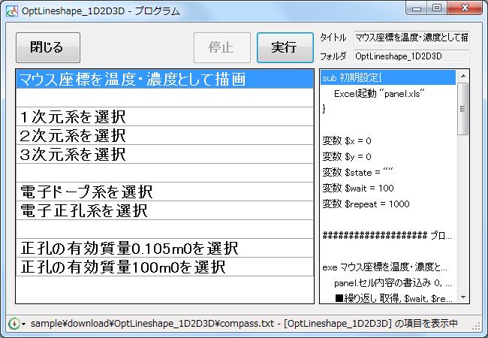Choose the 2次元系を選択 entry
488x338 pixels.
tap(164, 136)
